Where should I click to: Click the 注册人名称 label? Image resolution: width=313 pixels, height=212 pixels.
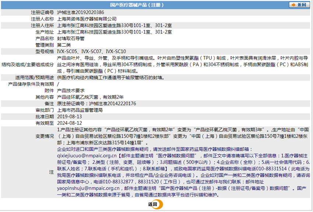coord(42,19)
